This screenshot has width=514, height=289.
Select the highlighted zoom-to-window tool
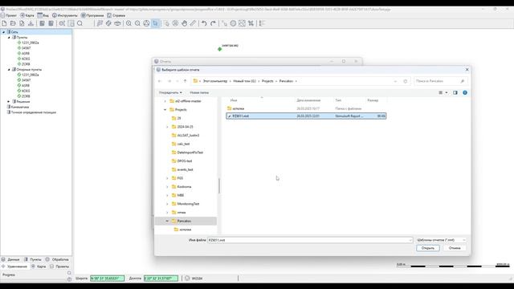click(155, 23)
